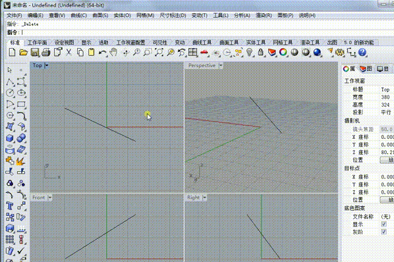The height and width of the screenshot is (262, 394).
Task: Click the Copy to clipboard icon
Action: pyautogui.click(x=80, y=52)
